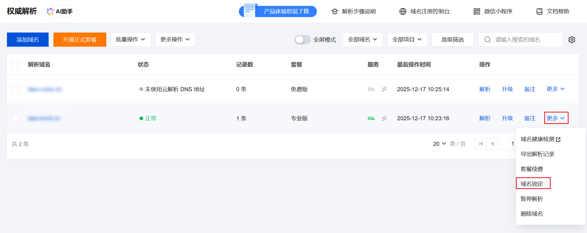The height and width of the screenshot is (233, 587).
Task: Open 域名注册控制台 link
Action: (x=430, y=11)
